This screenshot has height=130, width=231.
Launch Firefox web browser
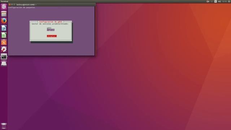pyautogui.click(x=4, y=21)
